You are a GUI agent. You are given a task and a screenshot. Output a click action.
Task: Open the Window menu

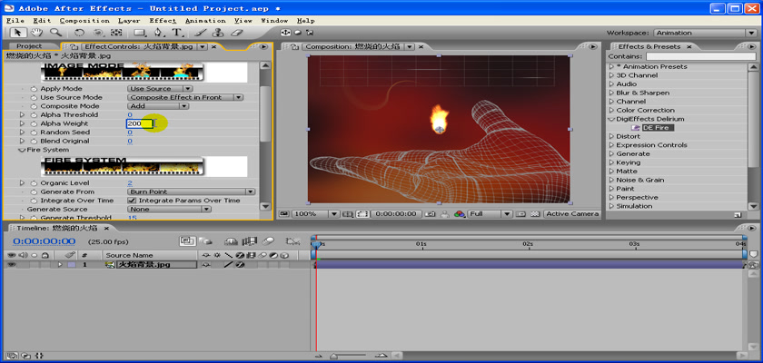[274, 20]
